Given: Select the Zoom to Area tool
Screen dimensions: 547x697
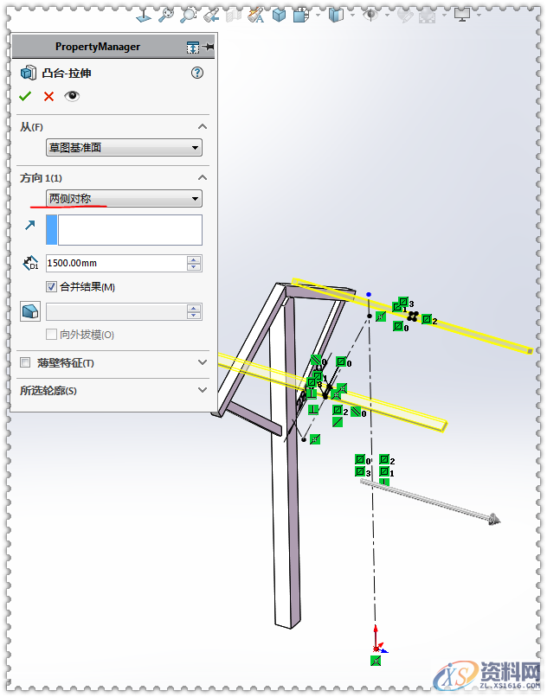Looking at the screenshot, I should [x=189, y=15].
